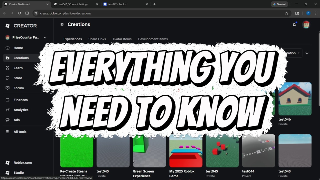
Task: Go to Home in the sidebar
Action: (18, 48)
